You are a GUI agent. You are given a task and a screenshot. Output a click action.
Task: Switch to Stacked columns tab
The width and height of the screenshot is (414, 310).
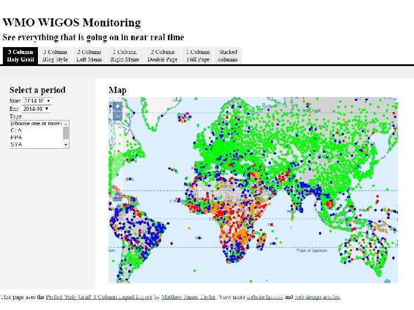tap(228, 56)
